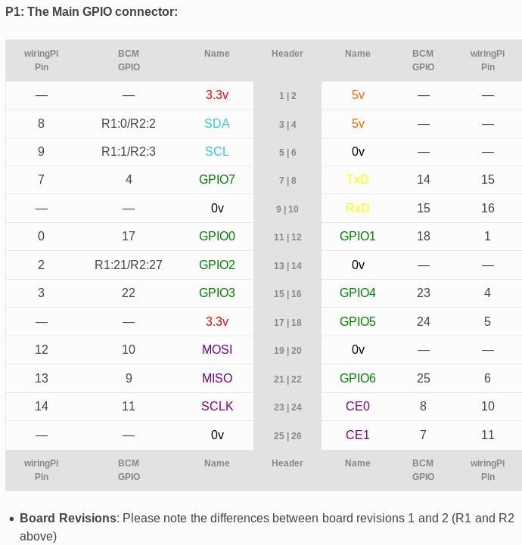Click the GPIO1 pin name
522x545 pixels.
[358, 236]
